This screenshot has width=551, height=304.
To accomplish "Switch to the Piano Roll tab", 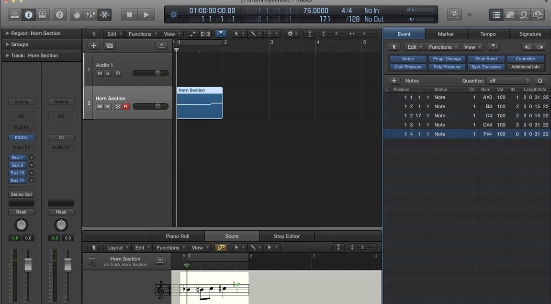I will tap(178, 236).
